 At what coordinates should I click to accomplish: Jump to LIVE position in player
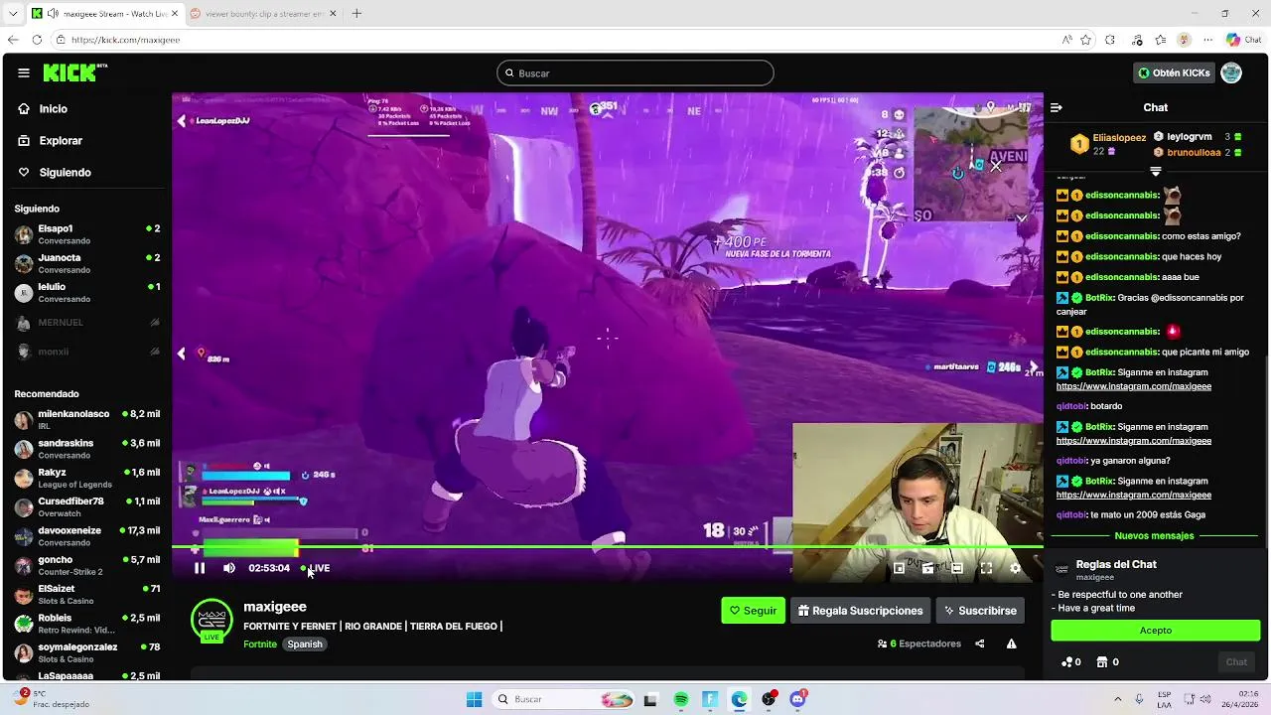pos(315,568)
